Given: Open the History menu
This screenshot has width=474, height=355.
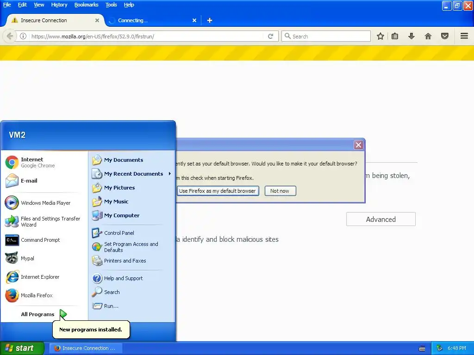Looking at the screenshot, I should click(x=59, y=5).
